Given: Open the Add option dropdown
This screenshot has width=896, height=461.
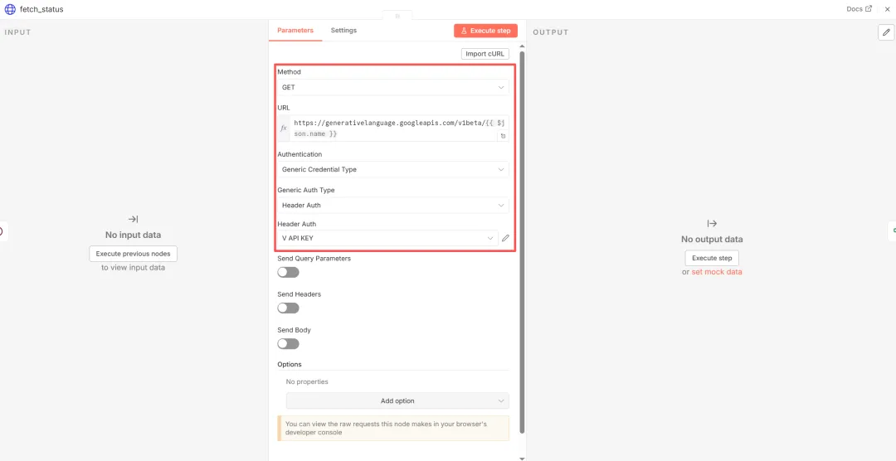Looking at the screenshot, I should pyautogui.click(x=397, y=401).
